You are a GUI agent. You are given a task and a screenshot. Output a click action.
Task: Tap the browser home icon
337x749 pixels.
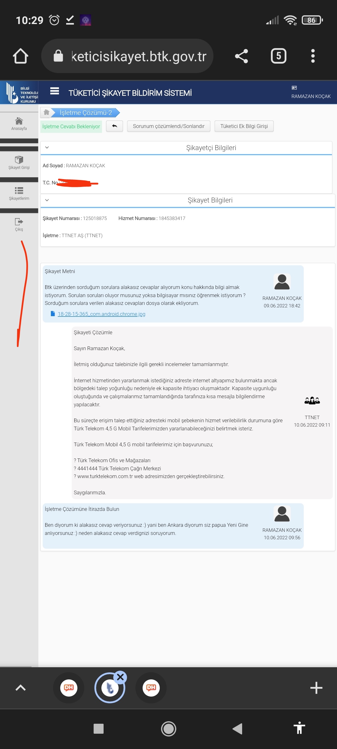pos(21,56)
